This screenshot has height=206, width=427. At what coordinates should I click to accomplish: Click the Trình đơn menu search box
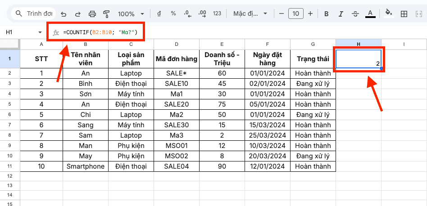tap(33, 14)
